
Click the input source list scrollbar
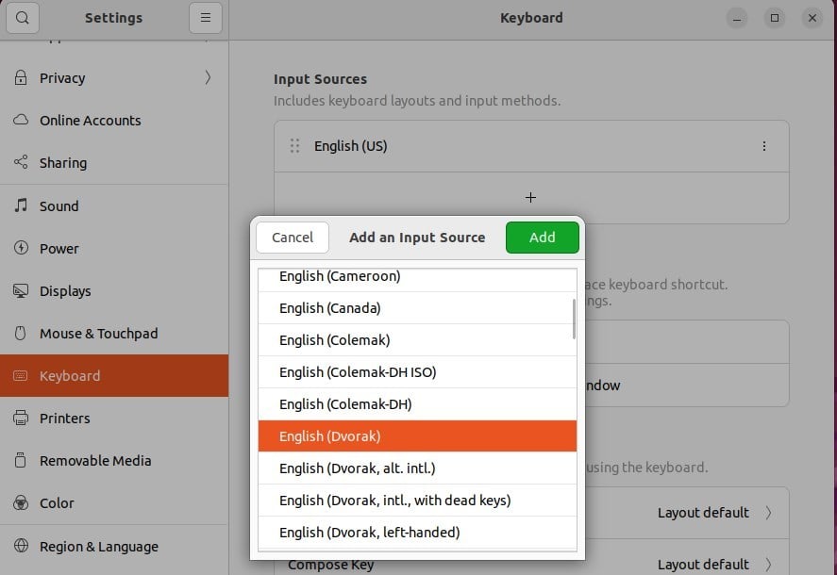point(574,319)
